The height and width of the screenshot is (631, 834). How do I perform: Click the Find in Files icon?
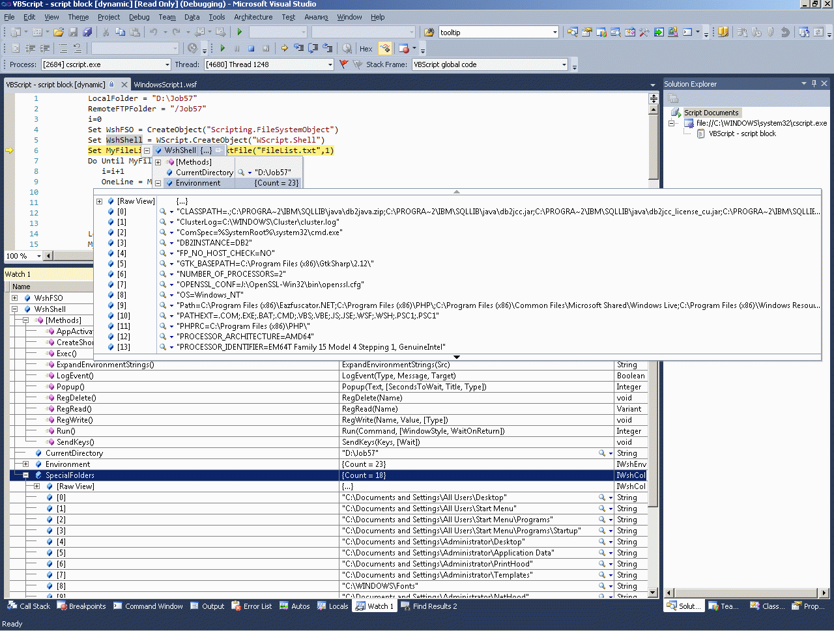[x=429, y=32]
